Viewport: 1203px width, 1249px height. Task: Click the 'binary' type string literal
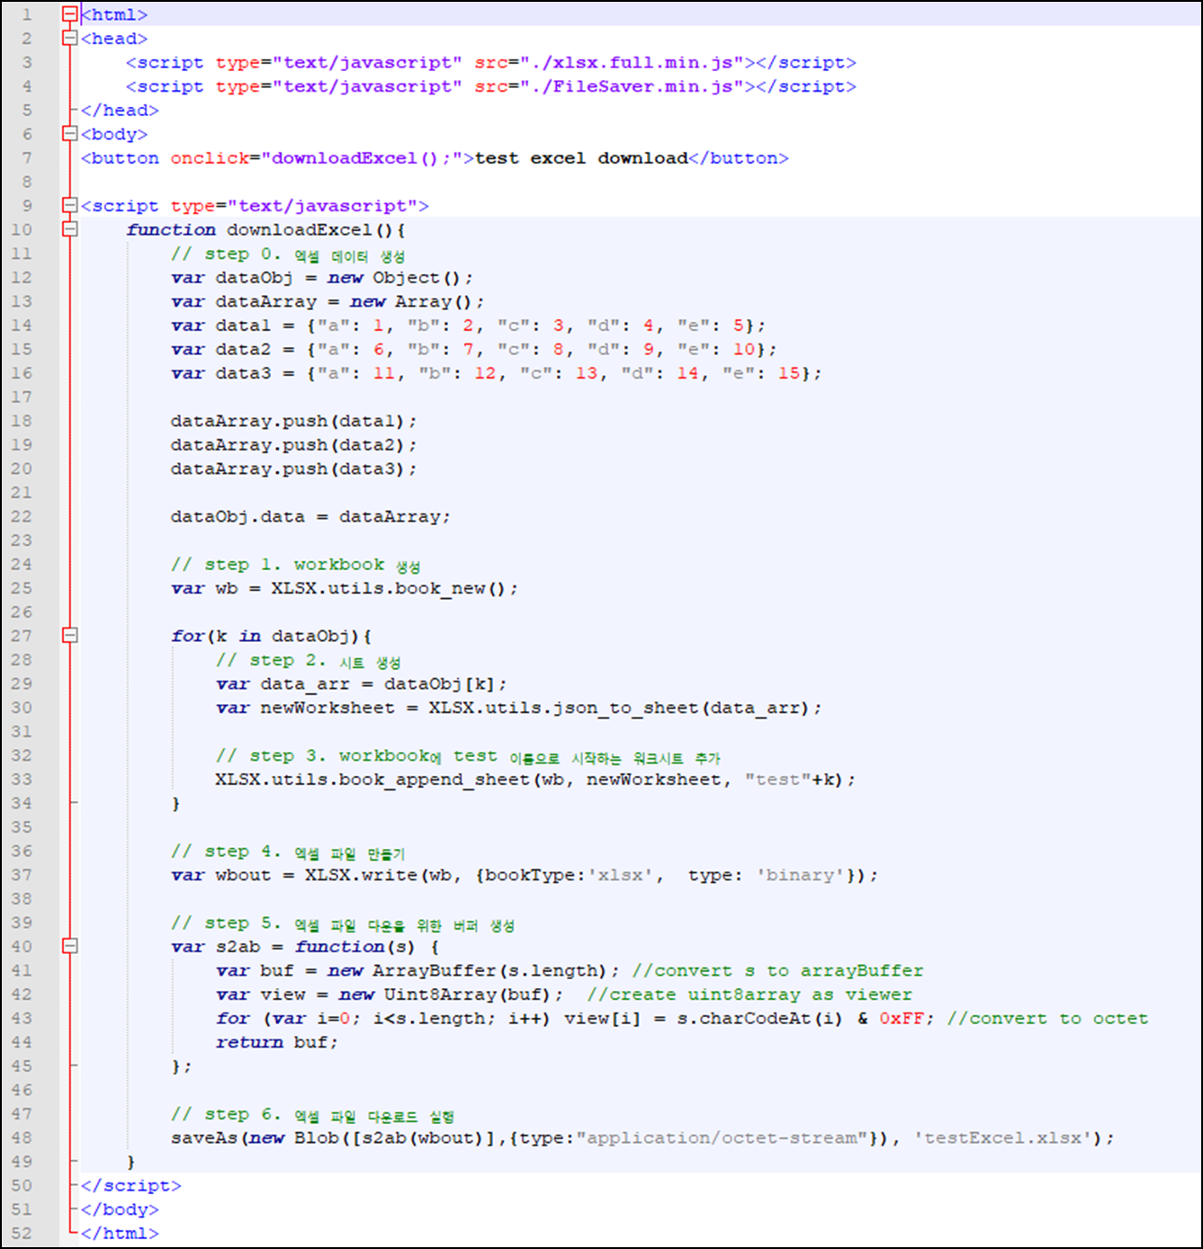[x=800, y=875]
